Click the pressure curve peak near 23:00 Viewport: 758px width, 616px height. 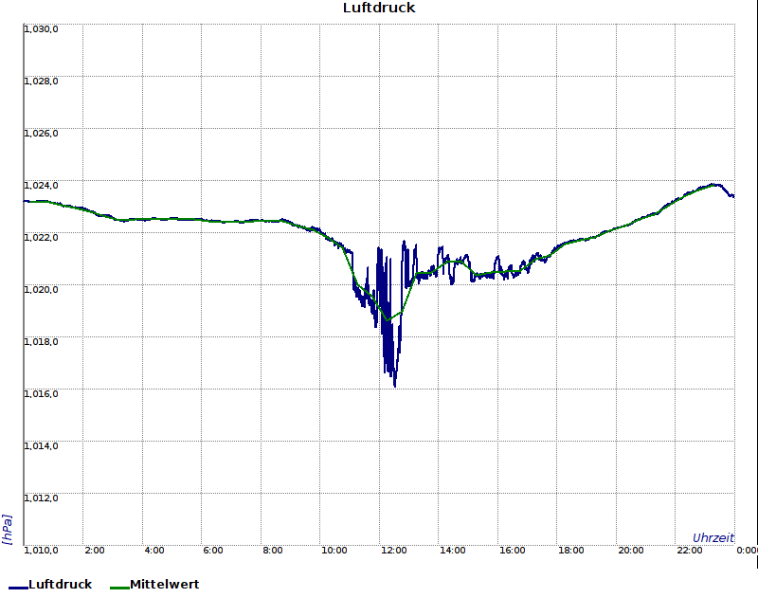[714, 184]
